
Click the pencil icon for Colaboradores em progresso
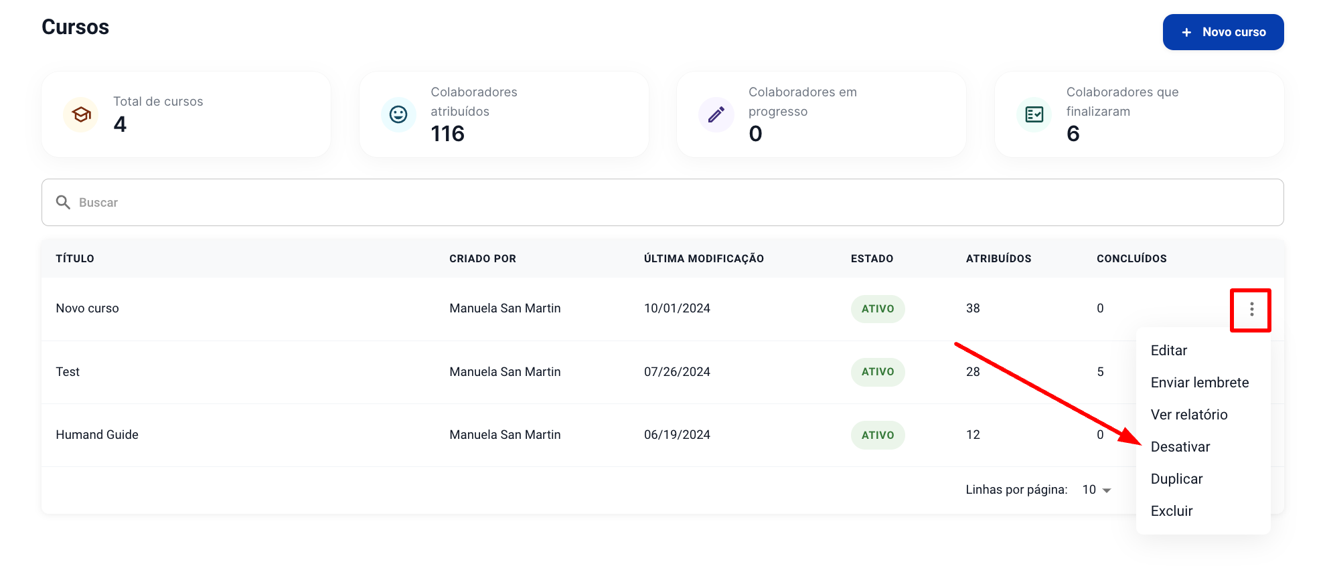coord(716,114)
